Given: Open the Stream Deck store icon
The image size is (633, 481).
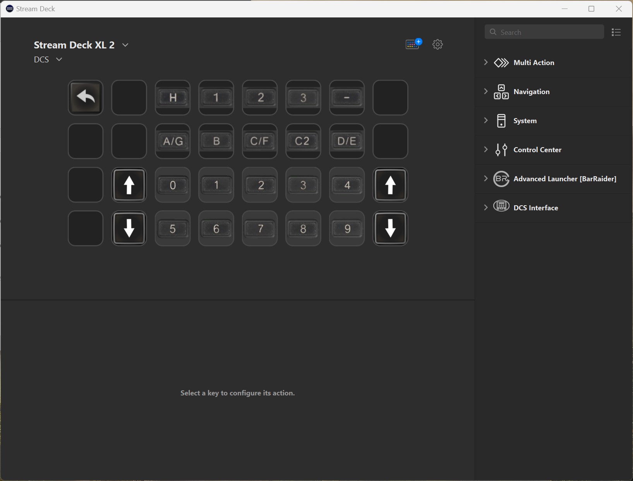Looking at the screenshot, I should (x=413, y=44).
